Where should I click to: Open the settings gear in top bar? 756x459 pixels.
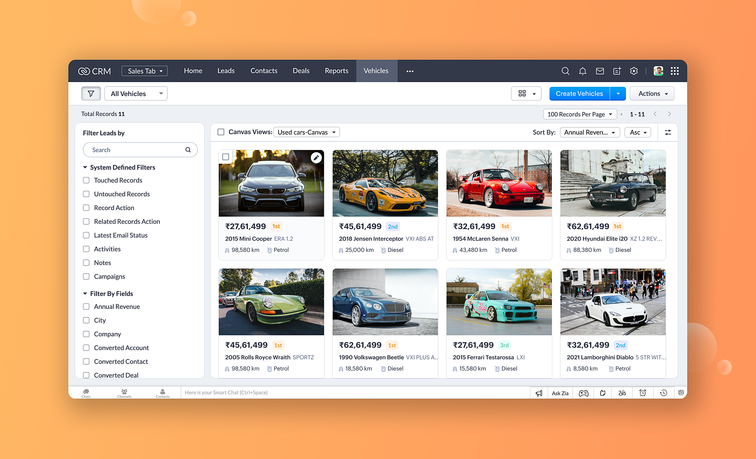pos(634,71)
